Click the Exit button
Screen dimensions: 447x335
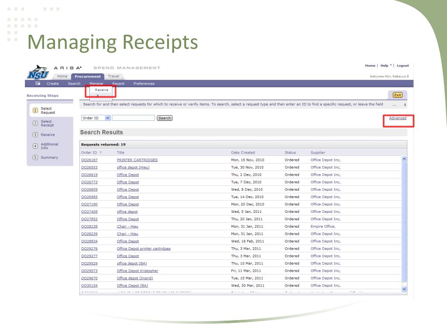(397, 95)
